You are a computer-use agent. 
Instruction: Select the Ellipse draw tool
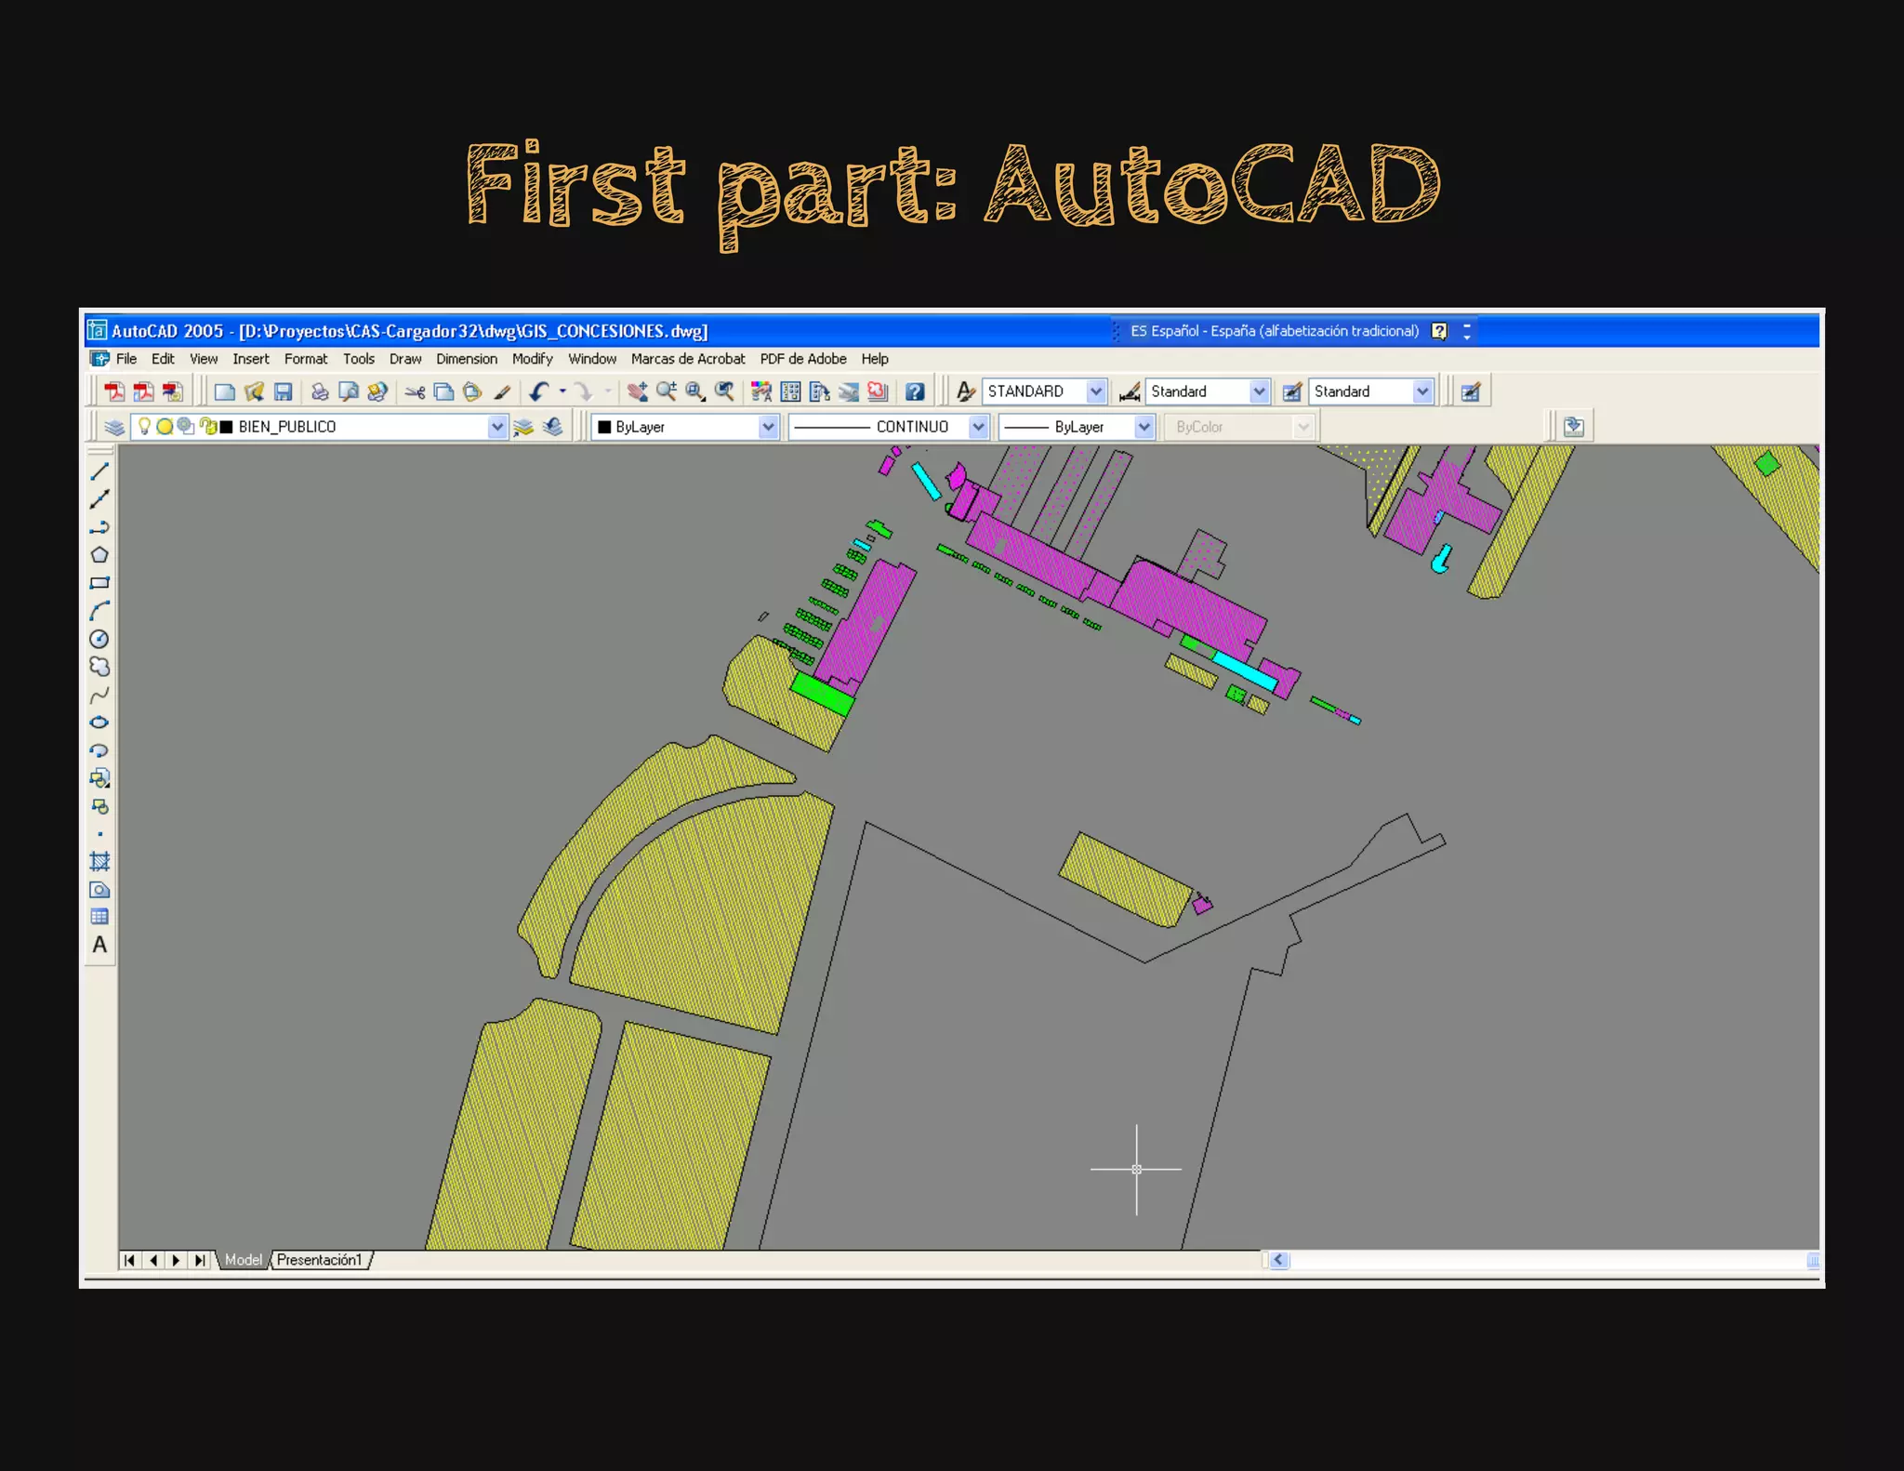[x=99, y=722]
